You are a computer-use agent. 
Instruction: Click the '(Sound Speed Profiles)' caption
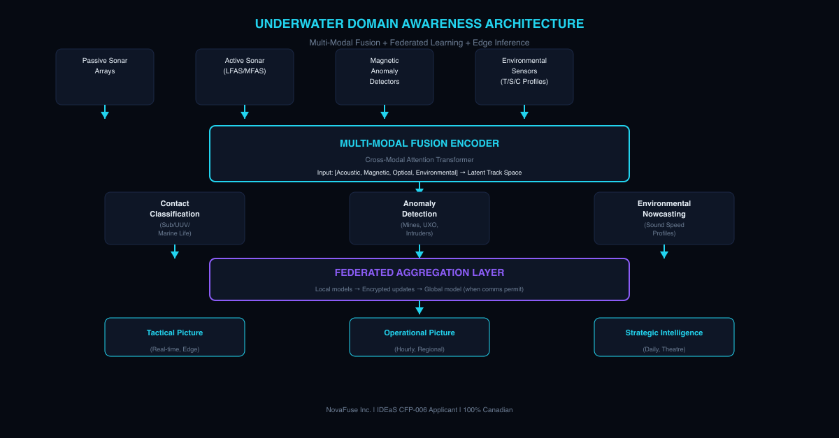(x=664, y=229)
